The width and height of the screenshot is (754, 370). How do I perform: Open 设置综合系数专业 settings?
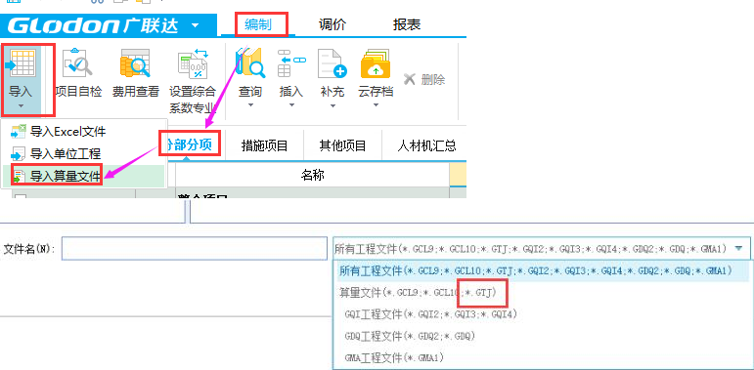[193, 80]
